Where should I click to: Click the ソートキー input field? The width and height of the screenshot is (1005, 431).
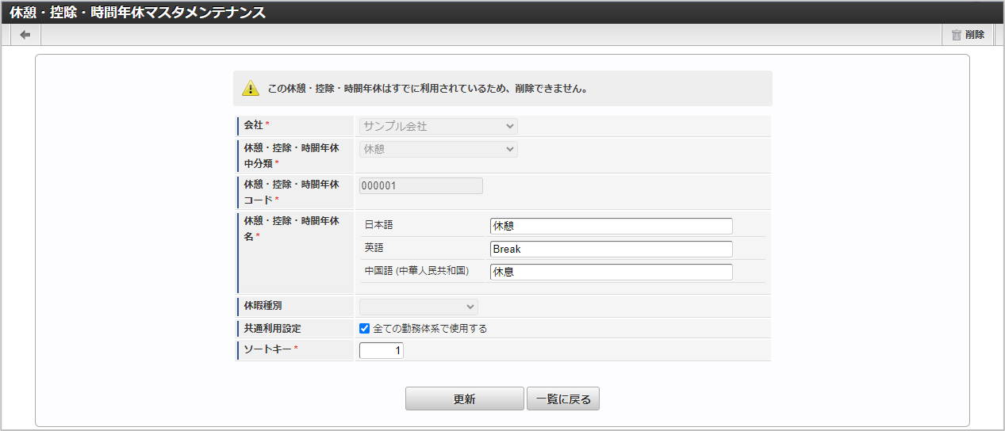[x=382, y=350]
